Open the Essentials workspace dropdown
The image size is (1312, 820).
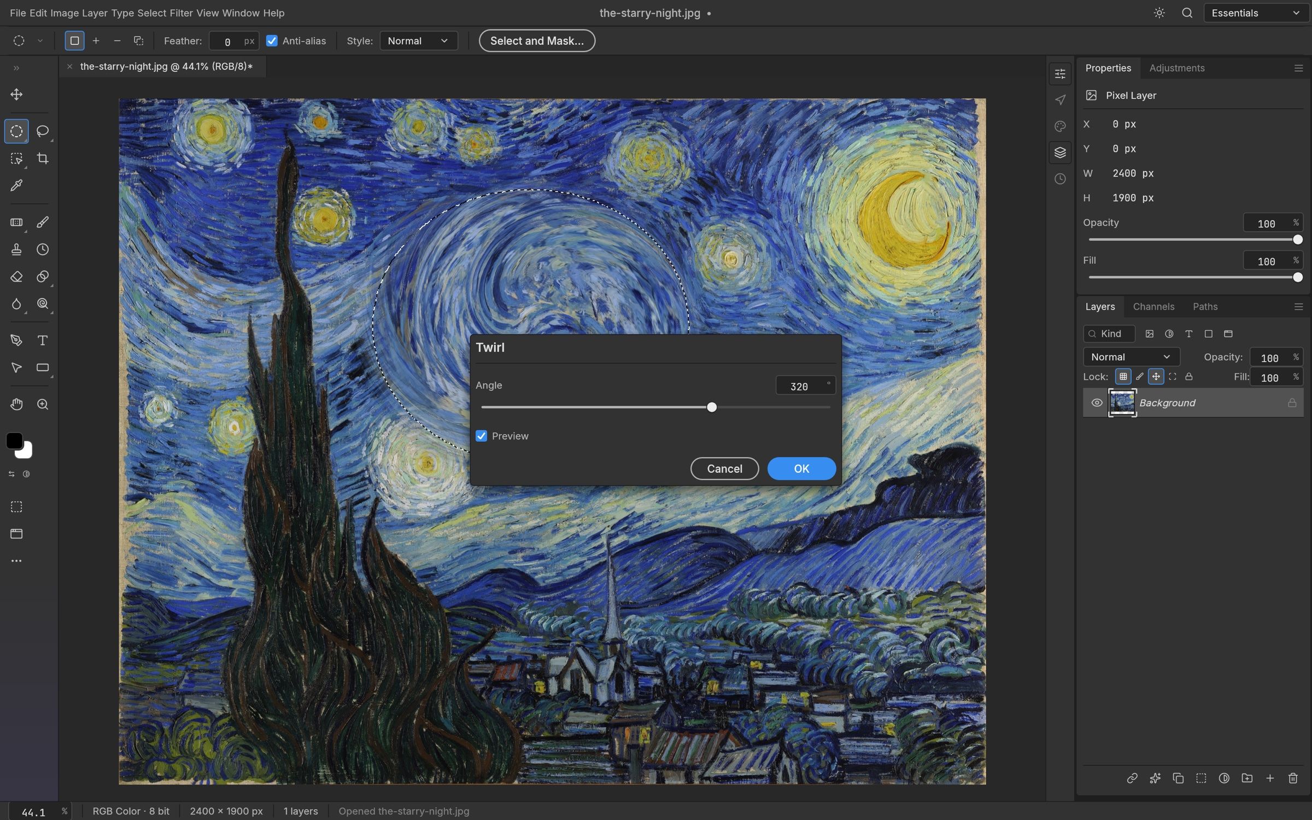click(1256, 13)
